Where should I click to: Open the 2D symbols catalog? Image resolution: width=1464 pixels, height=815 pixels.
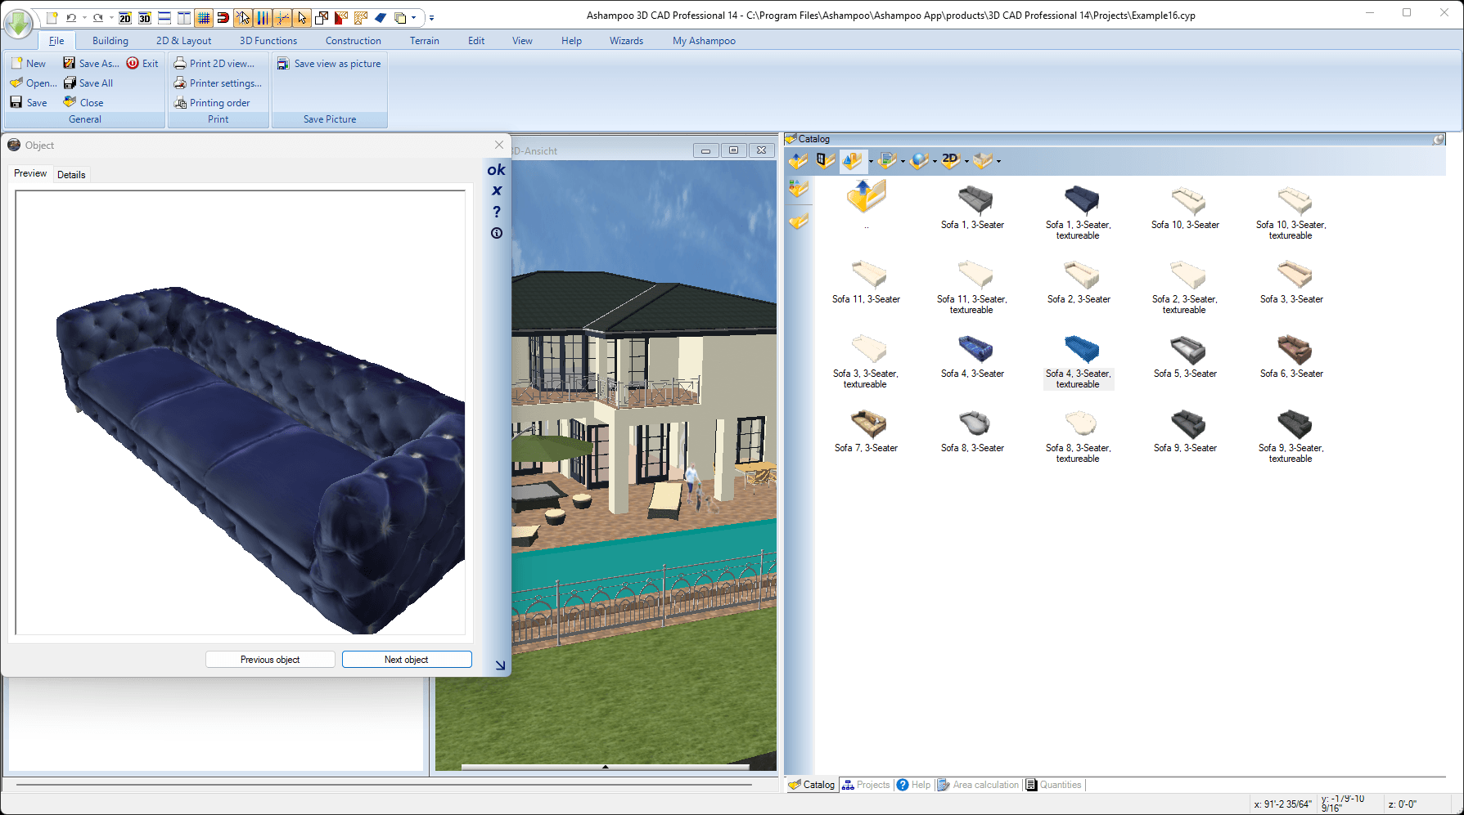click(952, 160)
